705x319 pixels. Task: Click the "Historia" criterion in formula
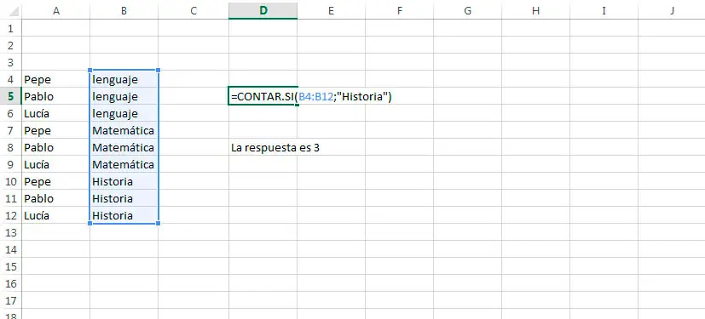(x=362, y=96)
